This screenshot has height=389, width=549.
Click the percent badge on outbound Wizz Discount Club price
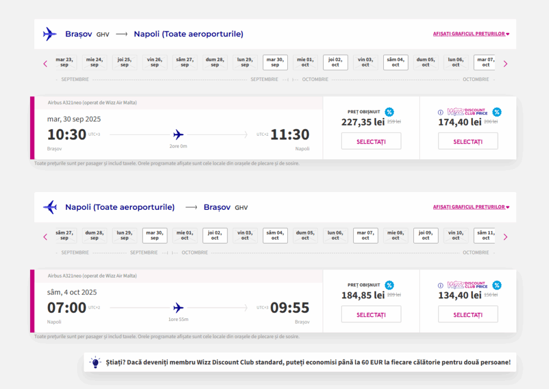point(497,112)
